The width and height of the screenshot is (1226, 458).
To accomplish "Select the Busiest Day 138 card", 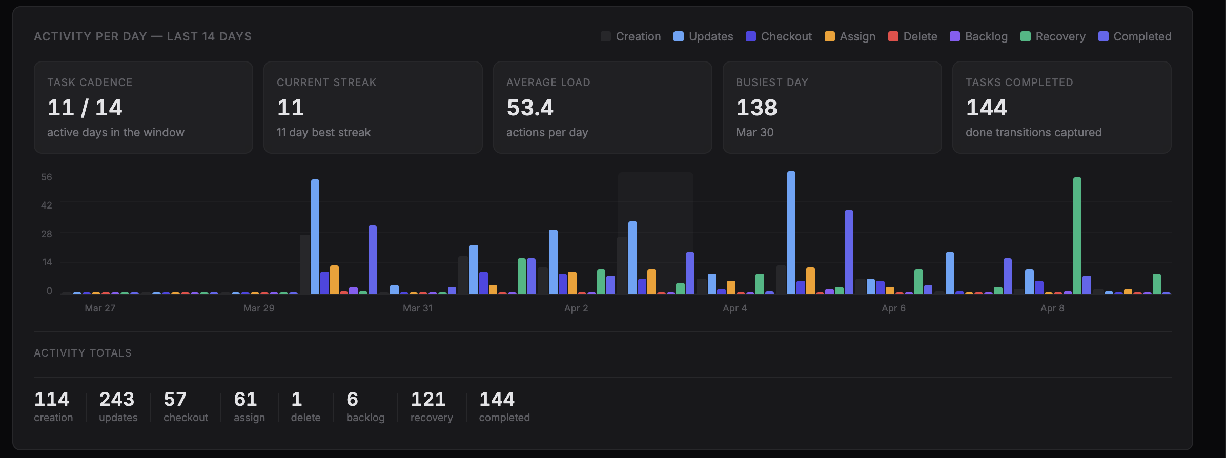I will click(832, 107).
